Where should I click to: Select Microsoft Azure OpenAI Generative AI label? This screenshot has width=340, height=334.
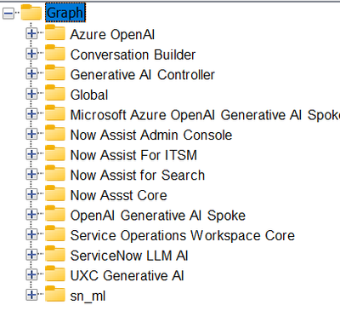pyautogui.click(x=205, y=115)
